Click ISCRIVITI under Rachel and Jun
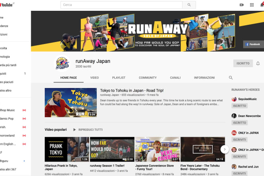The width and height of the screenshot is (264, 176). pos(240,174)
